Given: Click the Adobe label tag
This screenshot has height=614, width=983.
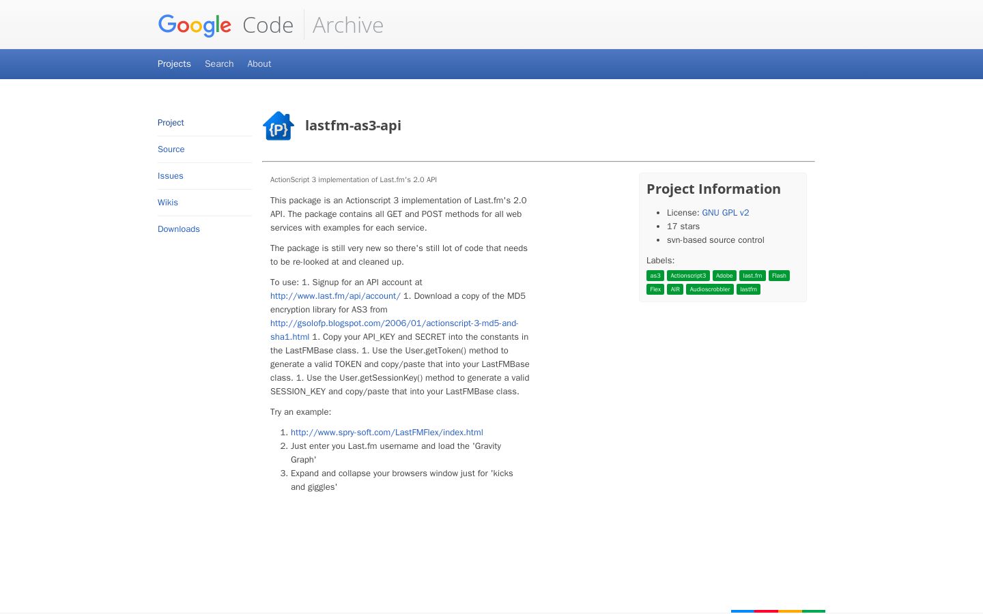Looking at the screenshot, I should point(724,276).
